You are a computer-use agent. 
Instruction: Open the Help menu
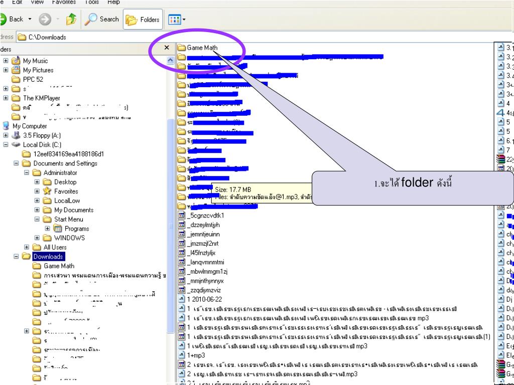[x=113, y=2]
